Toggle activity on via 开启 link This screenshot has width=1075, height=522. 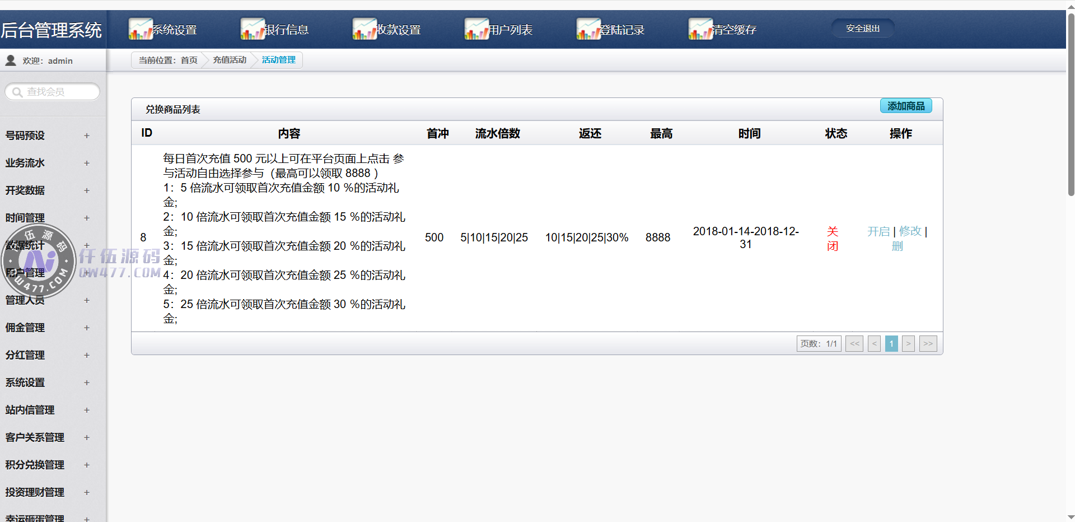(x=878, y=231)
